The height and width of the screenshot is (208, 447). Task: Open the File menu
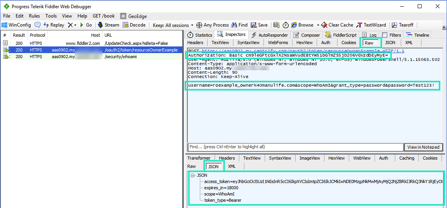click(7, 16)
